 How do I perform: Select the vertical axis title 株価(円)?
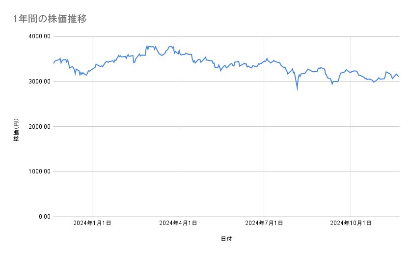[x=16, y=131]
